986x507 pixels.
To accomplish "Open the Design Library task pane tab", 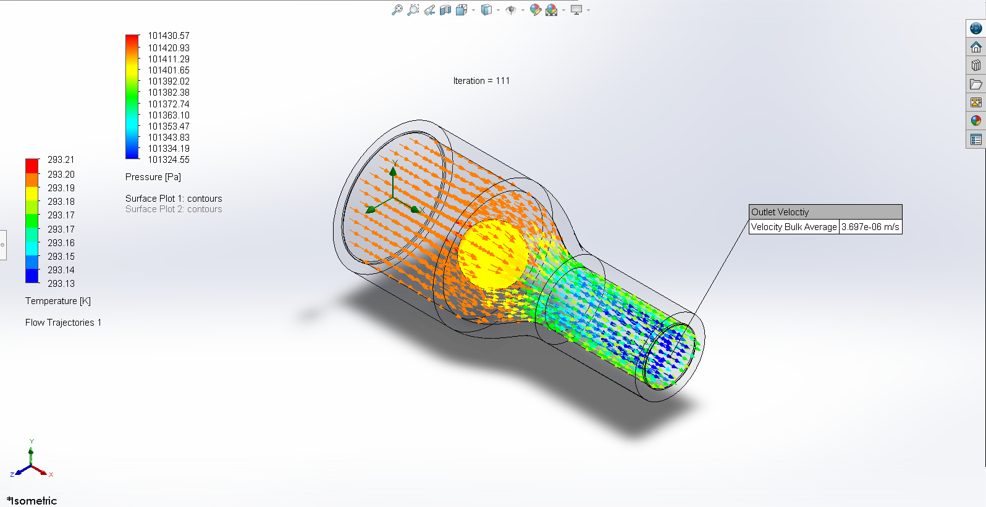I will point(976,65).
